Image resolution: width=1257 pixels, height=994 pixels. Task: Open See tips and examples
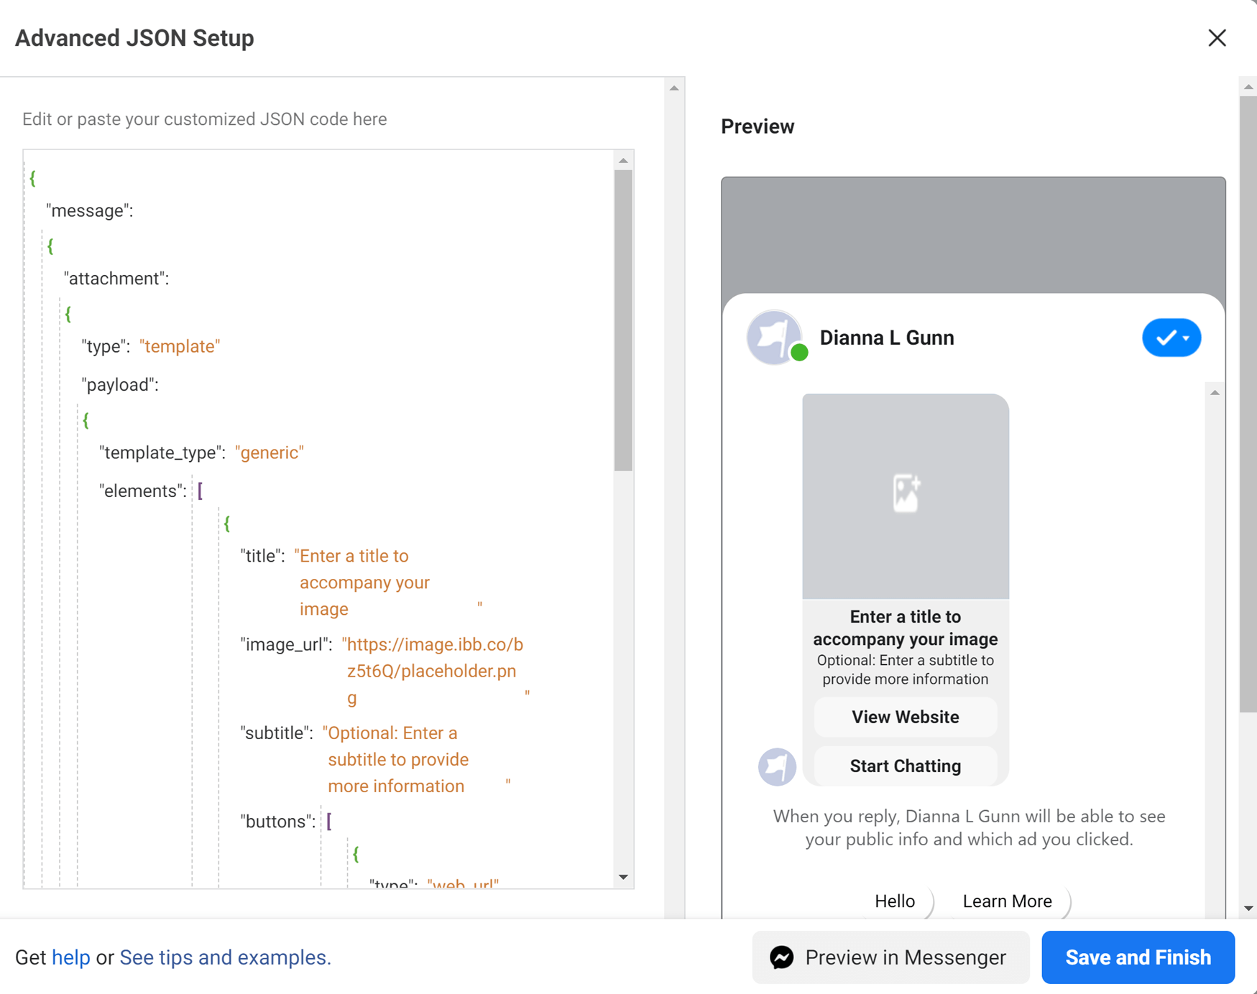(224, 957)
